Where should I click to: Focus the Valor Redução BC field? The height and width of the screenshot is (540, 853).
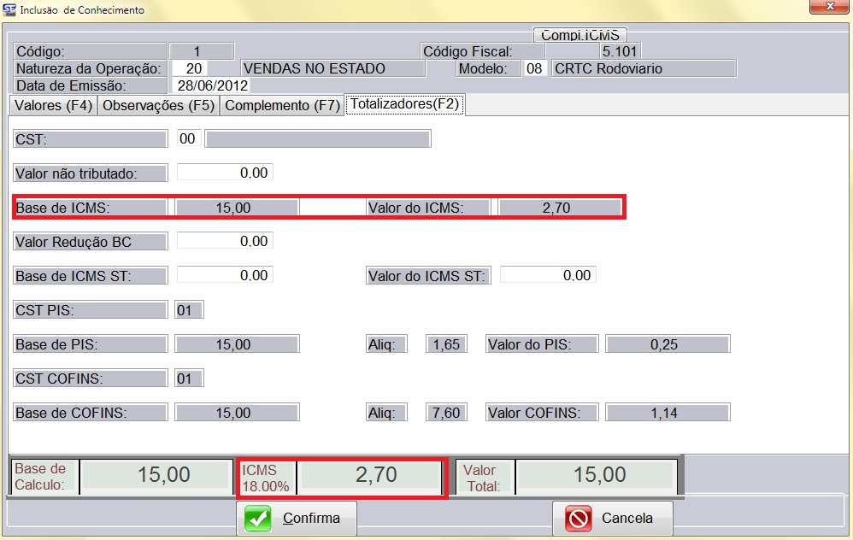pyautogui.click(x=224, y=241)
